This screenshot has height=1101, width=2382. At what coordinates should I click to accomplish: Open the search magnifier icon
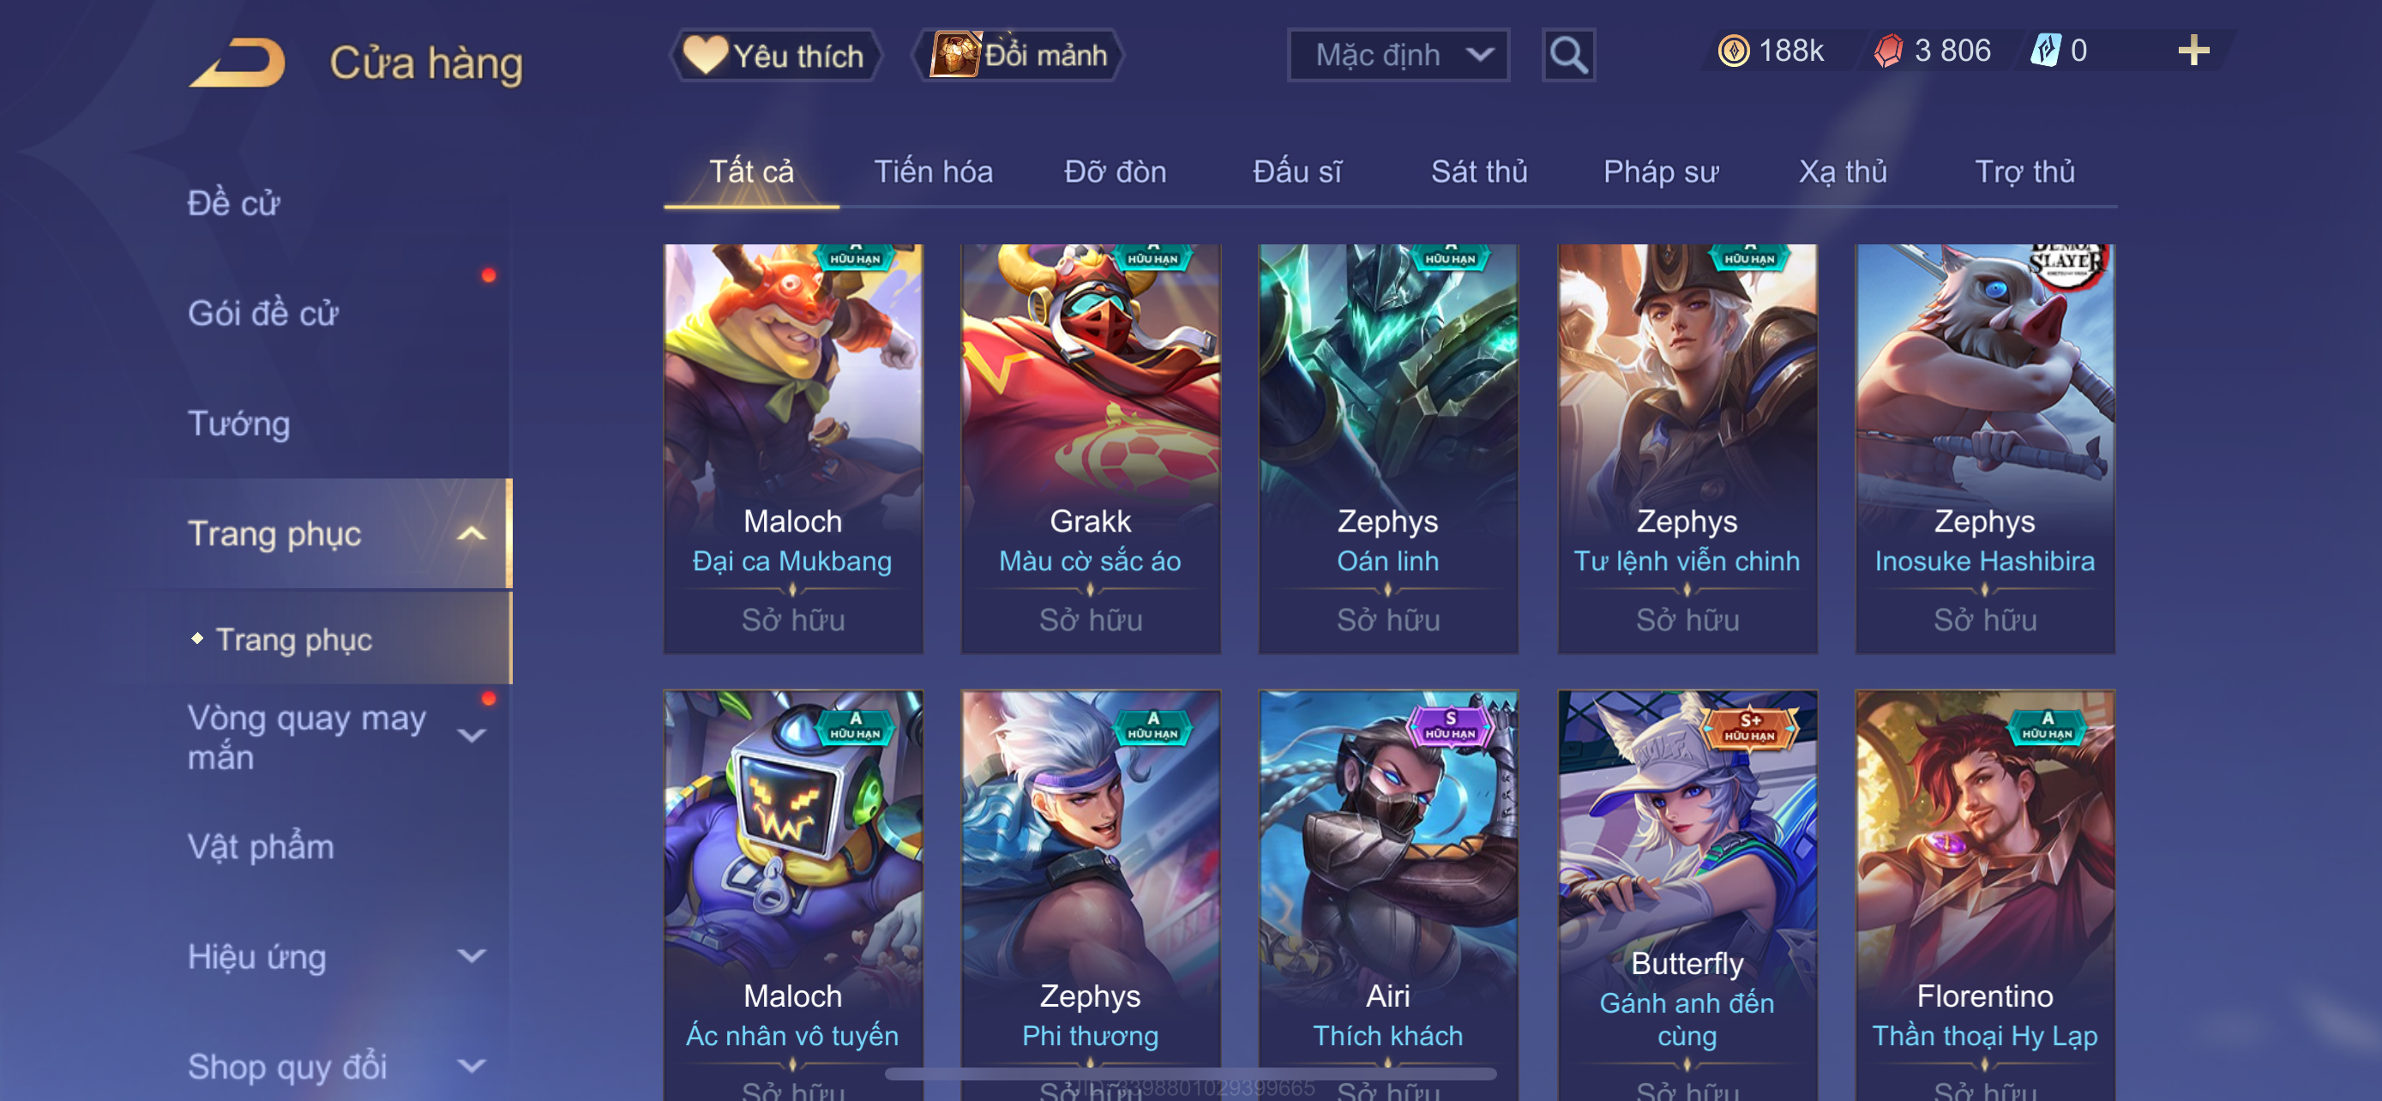pyautogui.click(x=1568, y=56)
